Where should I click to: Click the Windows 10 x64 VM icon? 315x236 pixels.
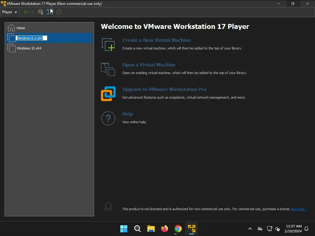click(x=11, y=48)
